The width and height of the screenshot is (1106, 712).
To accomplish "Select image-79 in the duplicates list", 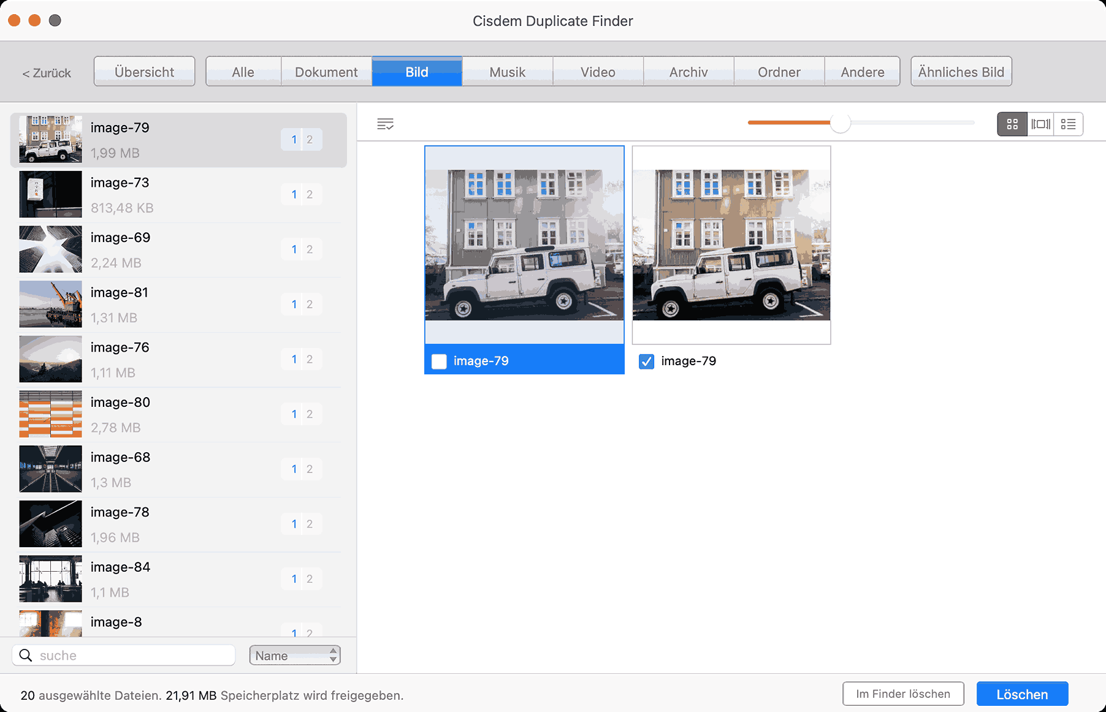I will [x=178, y=140].
